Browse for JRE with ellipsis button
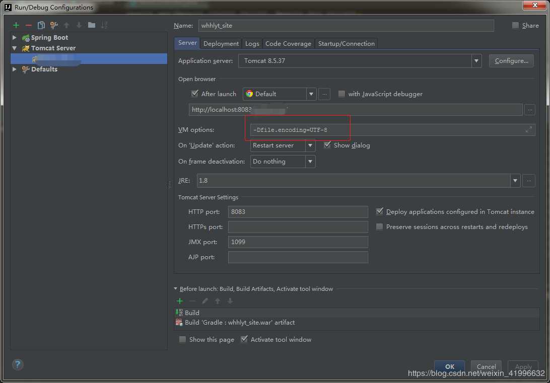This screenshot has width=550, height=383. (x=529, y=181)
